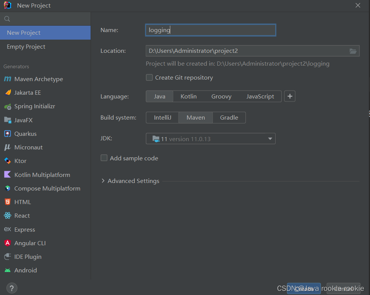The width and height of the screenshot is (370, 295).
Task: Switch to the Empty Project tab
Action: (26, 46)
